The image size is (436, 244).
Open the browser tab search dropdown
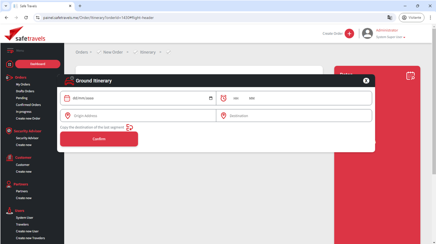point(6,6)
